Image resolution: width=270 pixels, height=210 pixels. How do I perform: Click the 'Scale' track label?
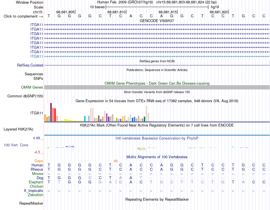pyautogui.click(x=38, y=7)
